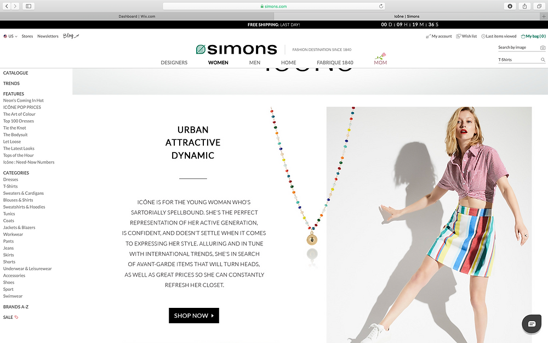Viewport: 548px width, 343px height.
Task: Click the Safari back arrow button
Action: tap(7, 6)
